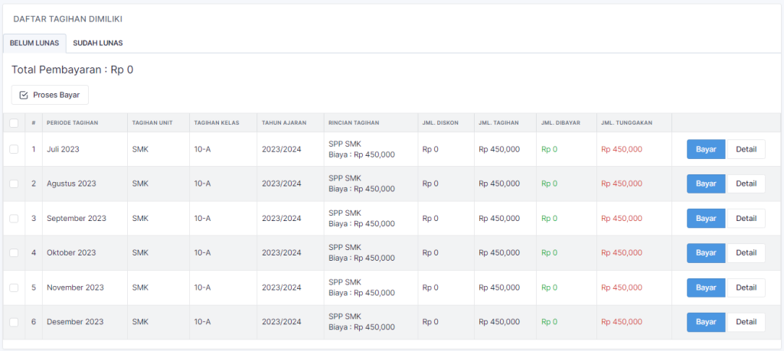View Detail of Juli 2023 bill
The height and width of the screenshot is (351, 784).
(x=745, y=149)
